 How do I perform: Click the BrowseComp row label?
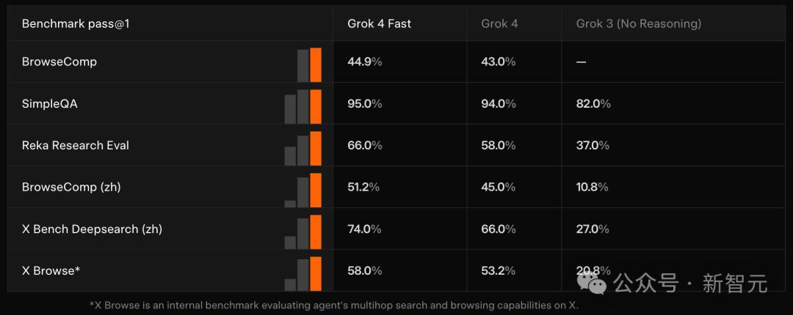59,62
